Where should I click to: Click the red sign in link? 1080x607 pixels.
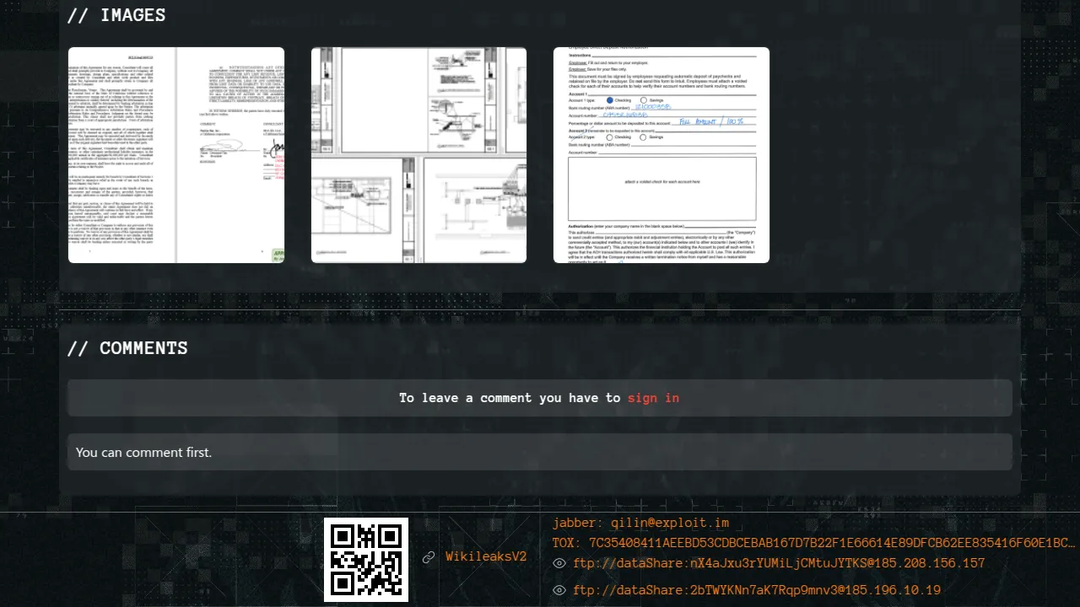click(653, 398)
